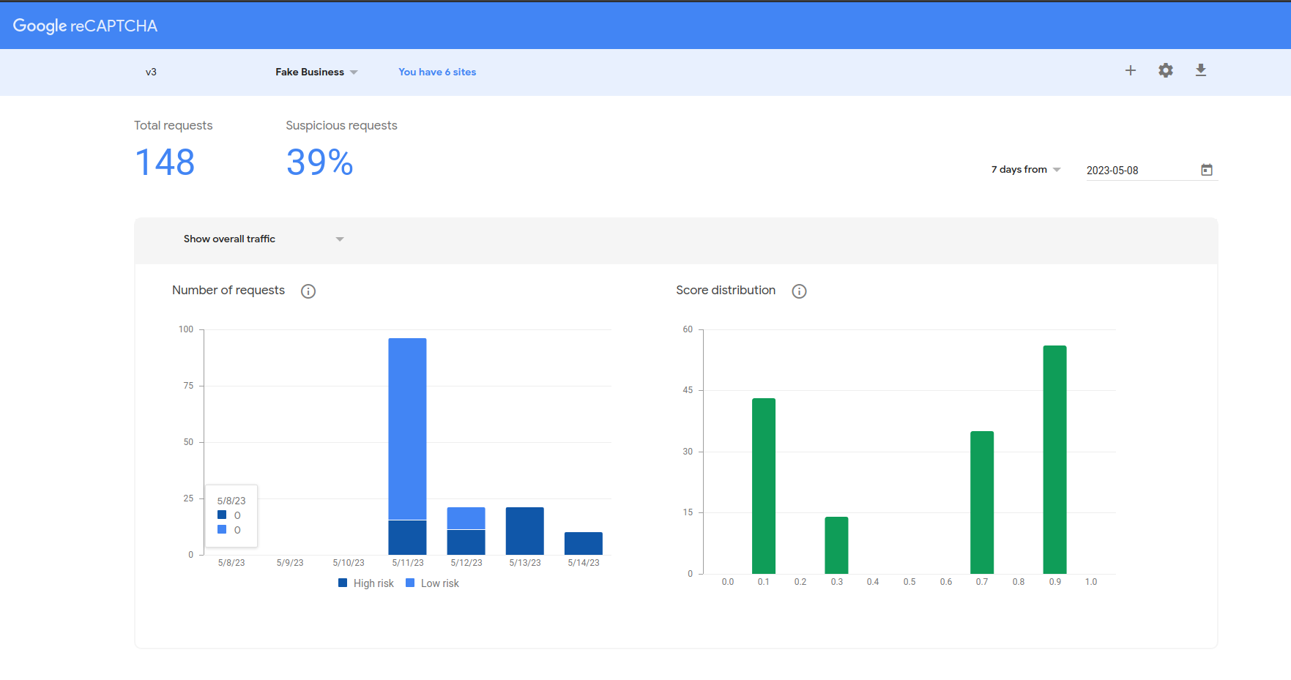Click the 5/12/23 low risk bar segment

[x=466, y=518]
